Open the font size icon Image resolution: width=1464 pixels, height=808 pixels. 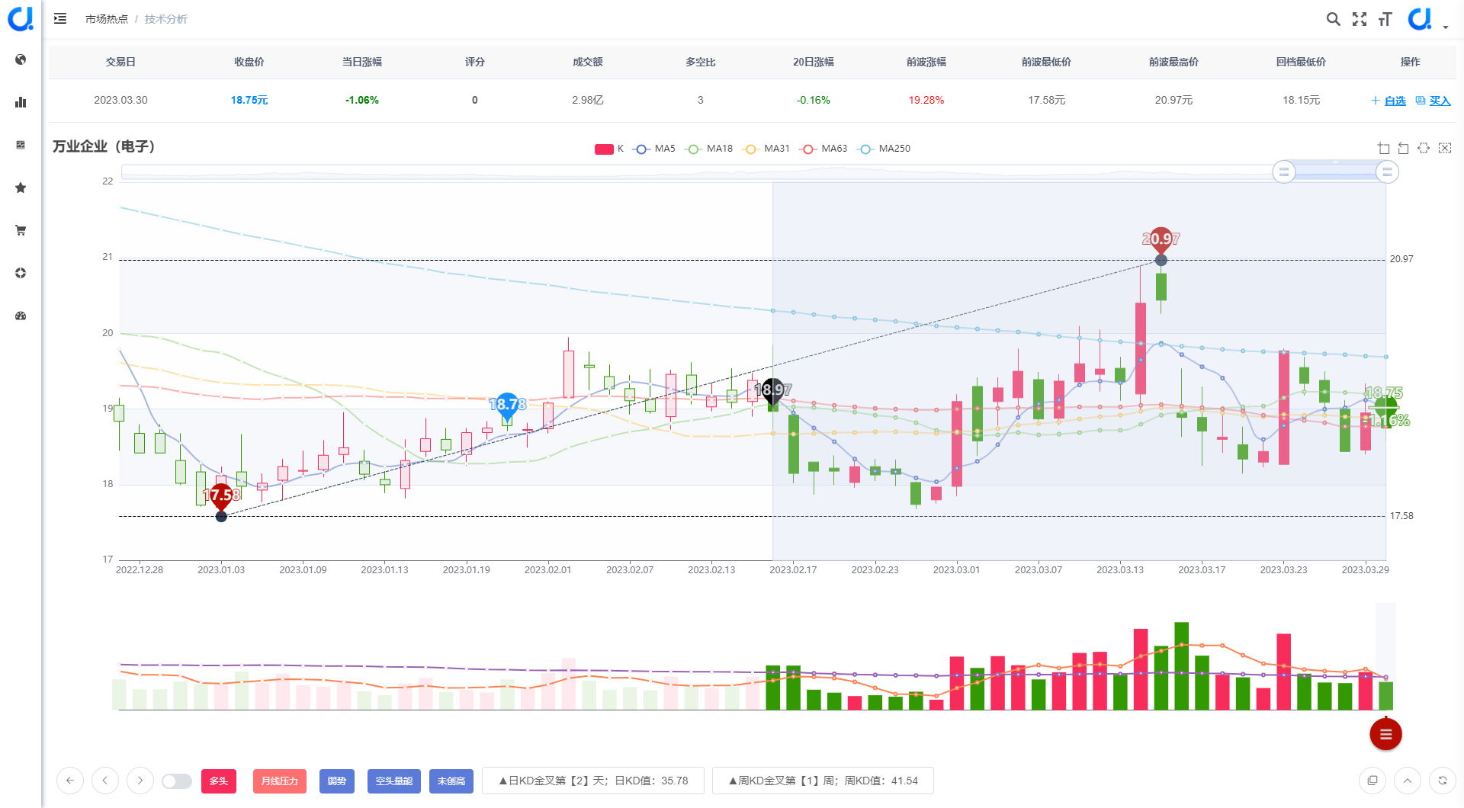pos(1385,19)
